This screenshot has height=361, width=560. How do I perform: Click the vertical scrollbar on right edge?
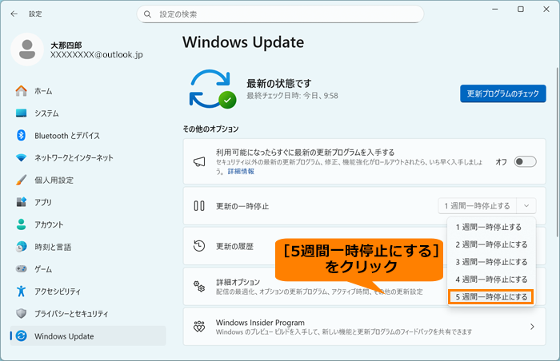pyautogui.click(x=557, y=152)
